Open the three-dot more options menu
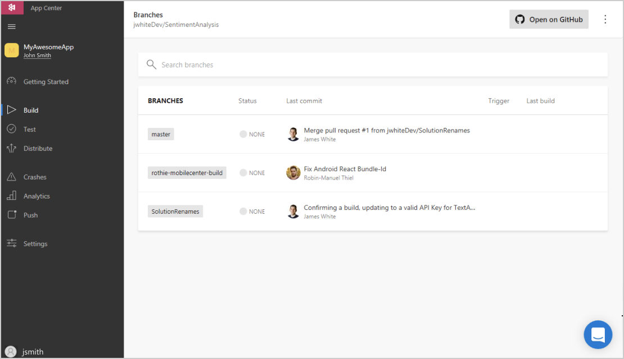Screen dimensions: 624x359 (x=605, y=19)
